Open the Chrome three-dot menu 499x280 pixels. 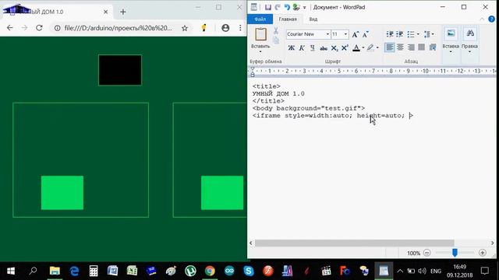click(240, 28)
